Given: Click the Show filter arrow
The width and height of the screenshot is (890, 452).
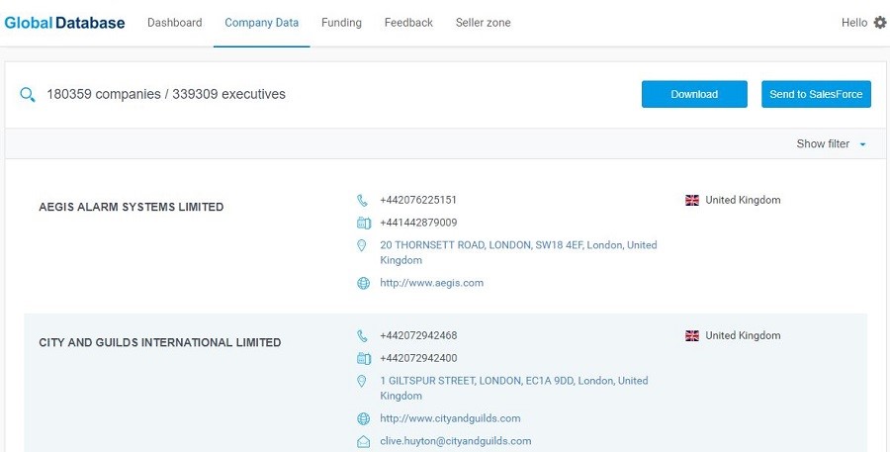Looking at the screenshot, I should coord(862,144).
